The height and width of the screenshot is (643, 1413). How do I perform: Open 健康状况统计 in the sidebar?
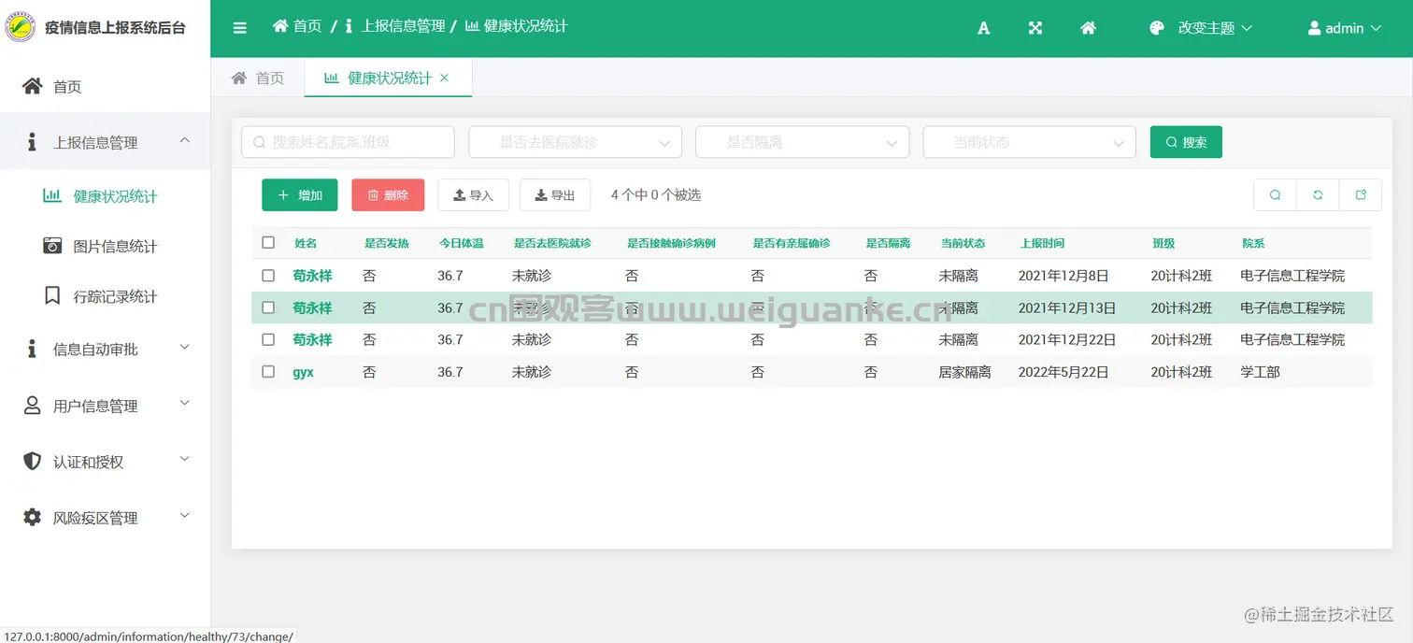(105, 195)
